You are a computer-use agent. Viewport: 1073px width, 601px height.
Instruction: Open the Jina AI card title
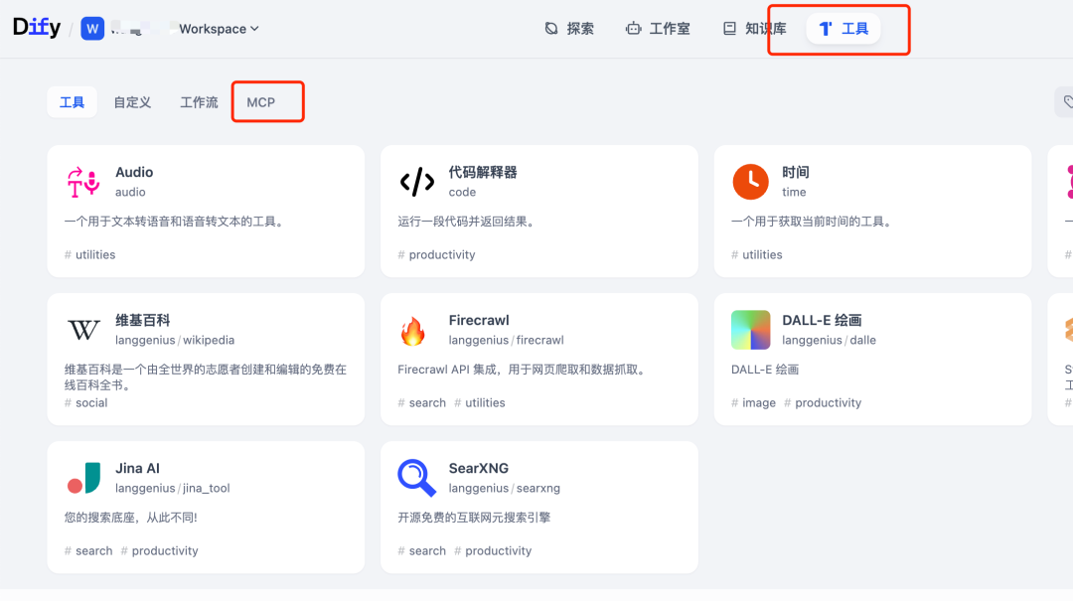(137, 468)
